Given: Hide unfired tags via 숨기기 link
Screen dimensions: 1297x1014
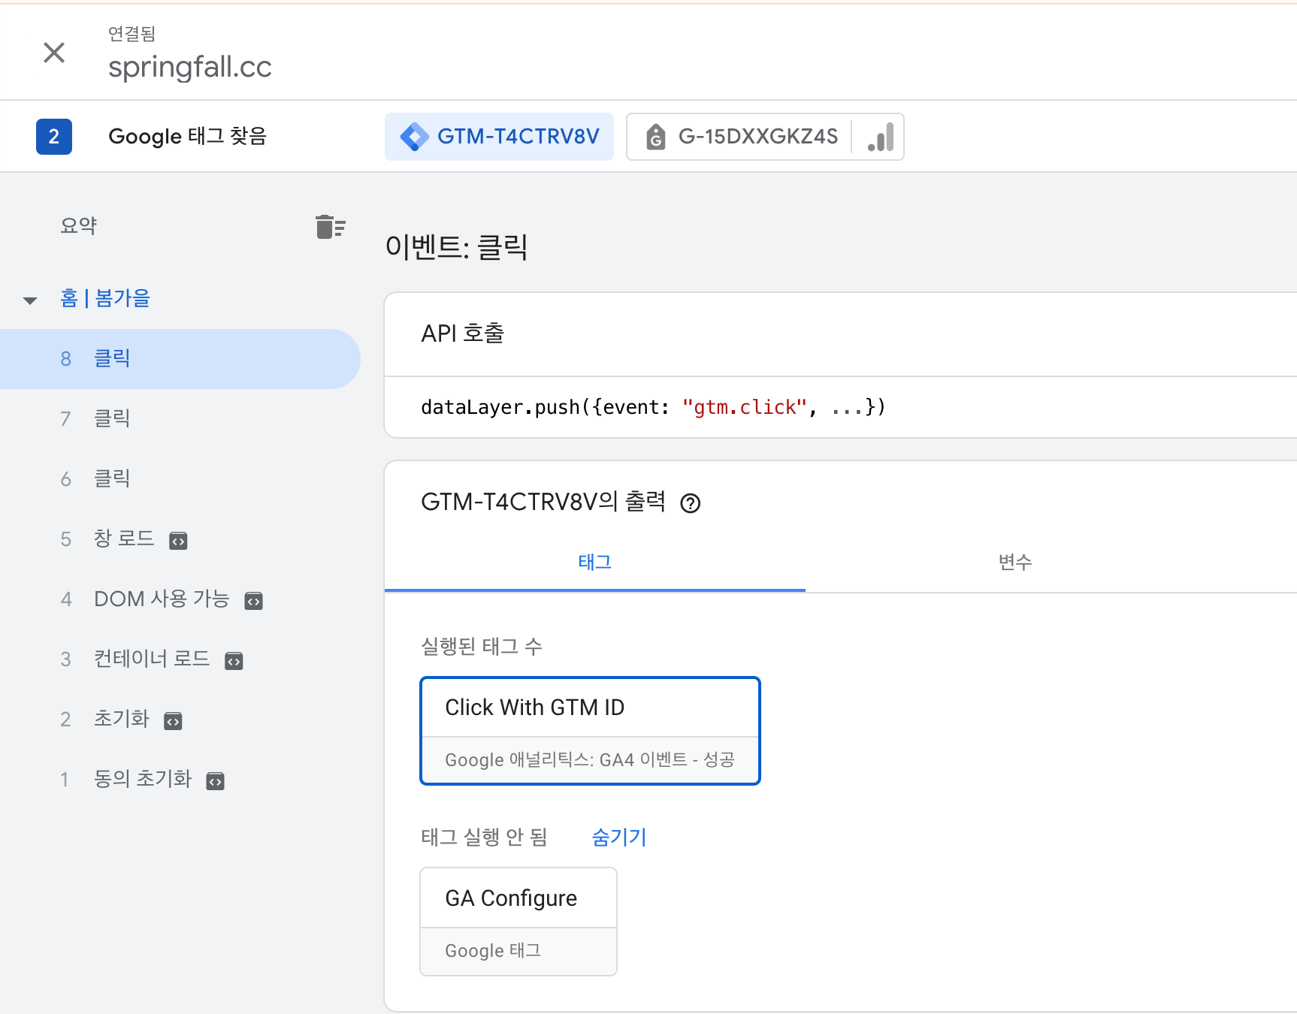Looking at the screenshot, I should point(618,837).
